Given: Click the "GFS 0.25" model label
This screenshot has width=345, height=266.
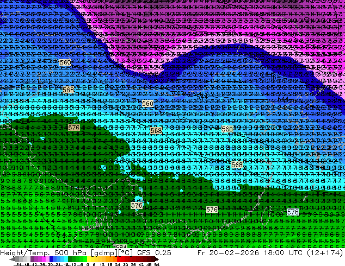Looking at the screenshot, I should point(154,252).
